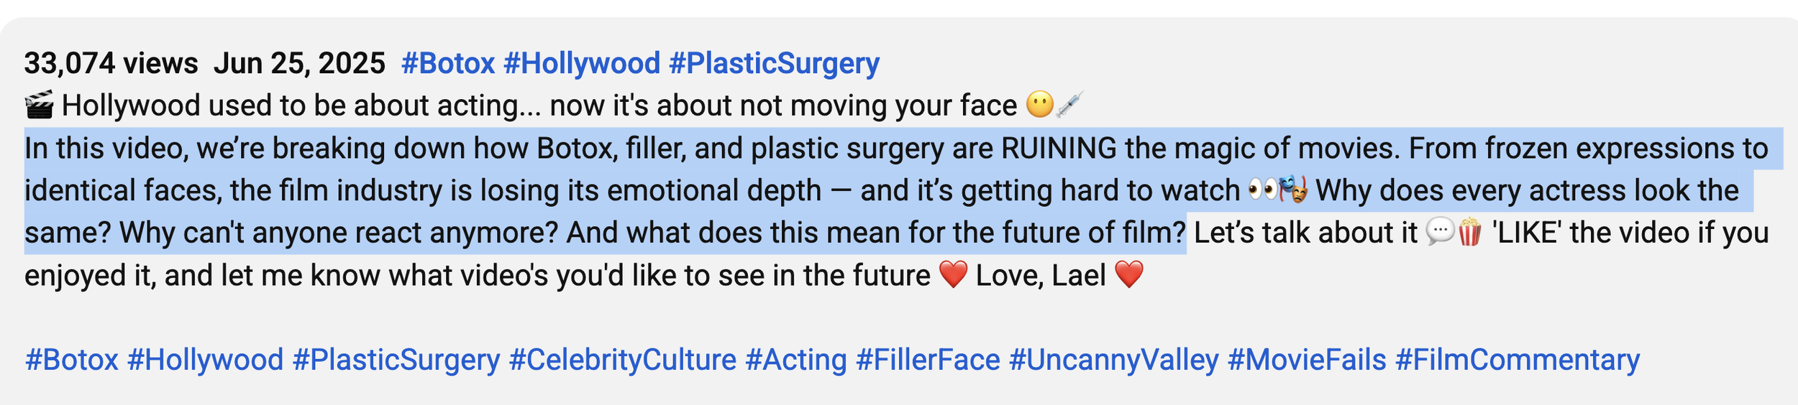Click the Jun 25, 2025 upload date
Image resolution: width=1798 pixels, height=405 pixels.
pos(299,63)
